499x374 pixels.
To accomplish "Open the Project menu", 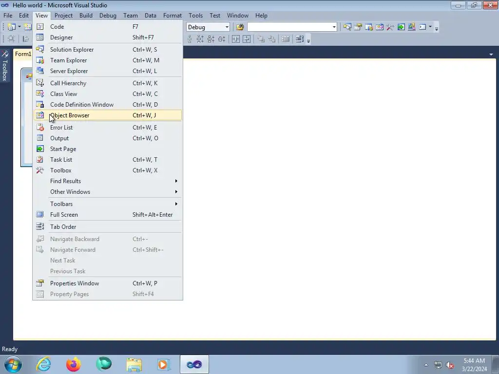I will pos(63,16).
